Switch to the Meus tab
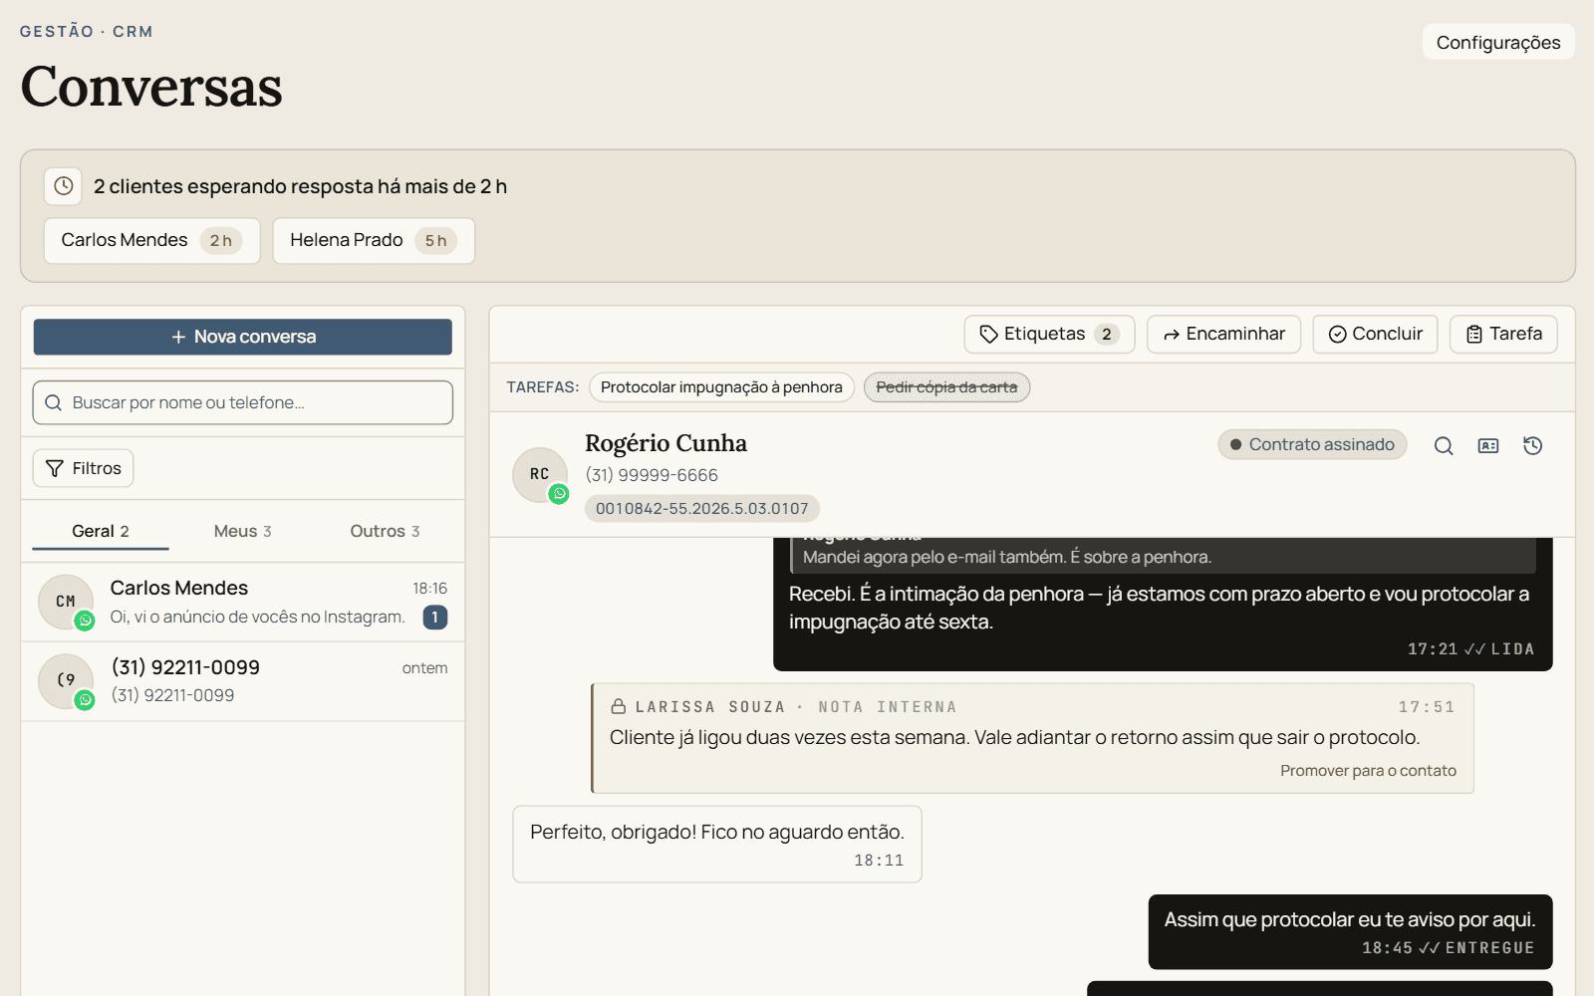This screenshot has width=1594, height=996. 242,531
